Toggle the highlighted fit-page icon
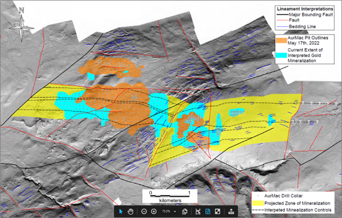 (x=208, y=211)
